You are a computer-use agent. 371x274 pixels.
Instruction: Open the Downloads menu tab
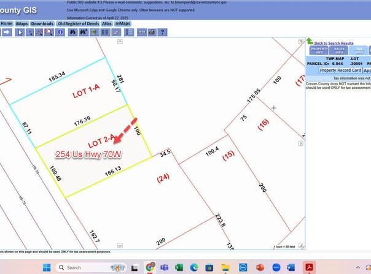tap(42, 23)
